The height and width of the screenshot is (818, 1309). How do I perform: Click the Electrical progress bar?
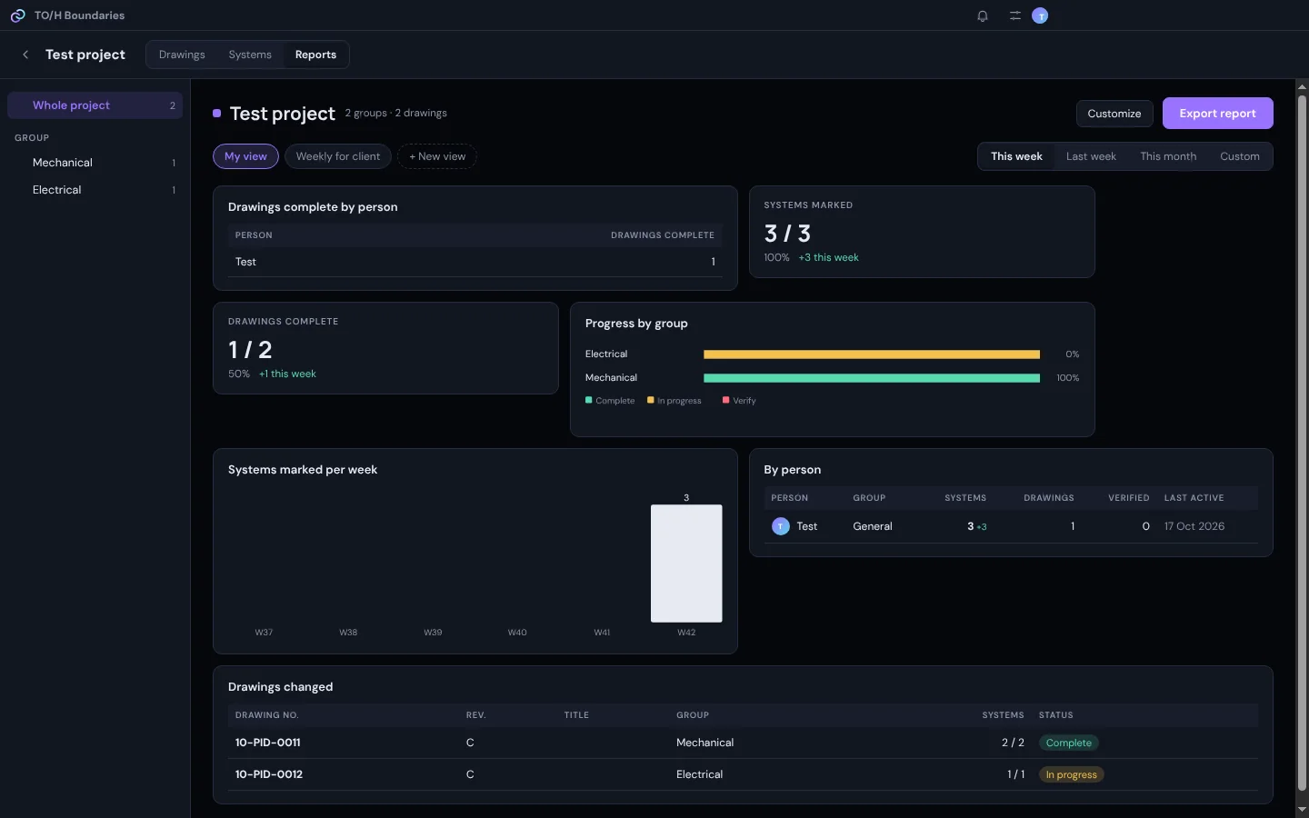coord(872,354)
